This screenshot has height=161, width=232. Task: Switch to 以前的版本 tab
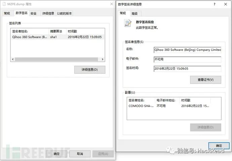pos(64,13)
